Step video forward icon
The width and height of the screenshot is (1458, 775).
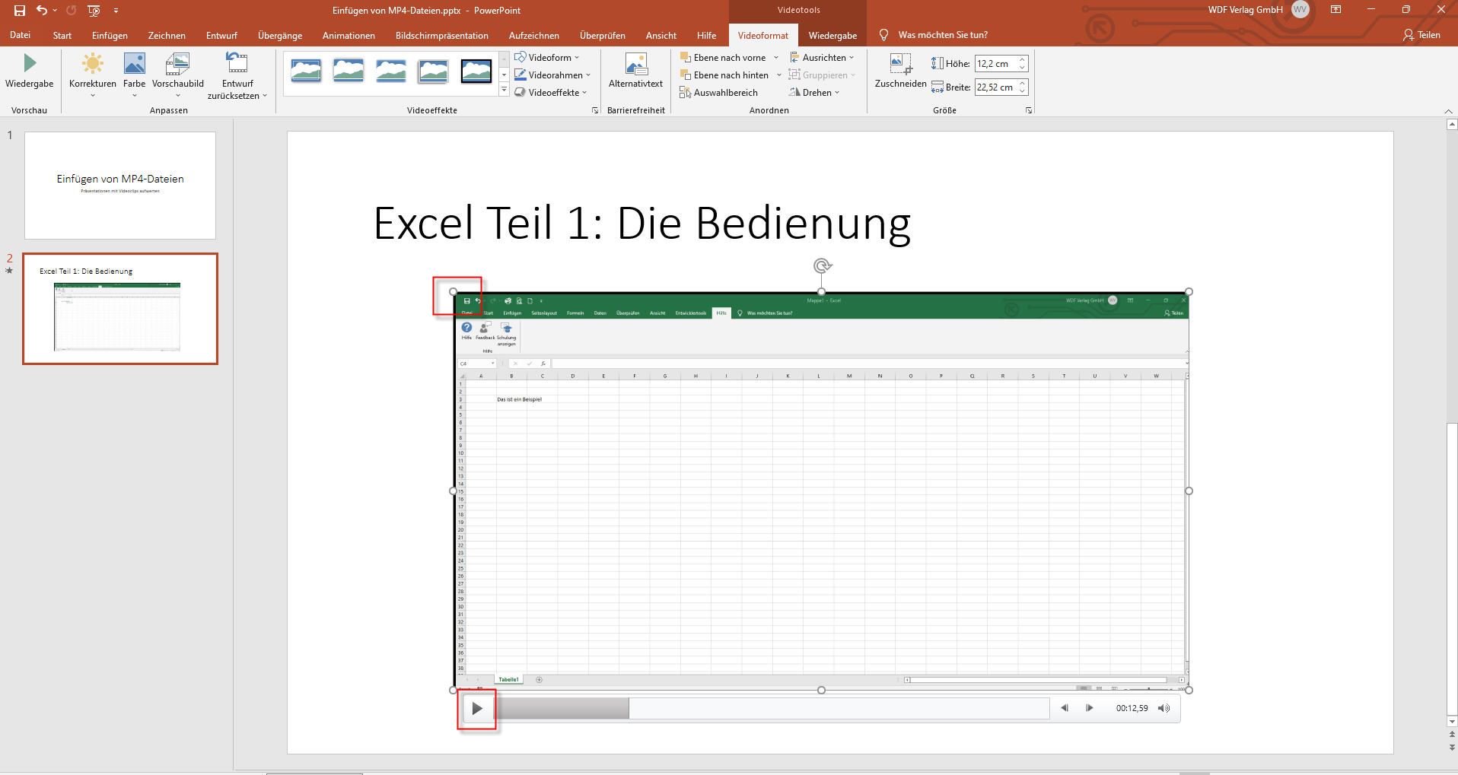coord(1089,708)
